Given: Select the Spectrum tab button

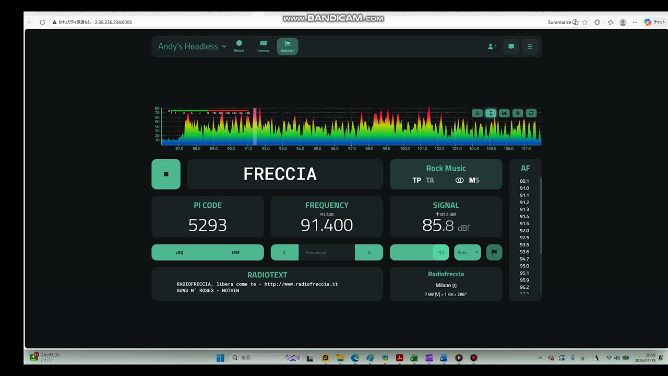Looking at the screenshot, I should (x=288, y=46).
